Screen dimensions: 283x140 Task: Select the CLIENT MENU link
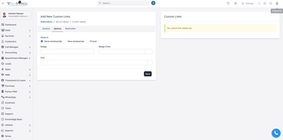coord(79,22)
